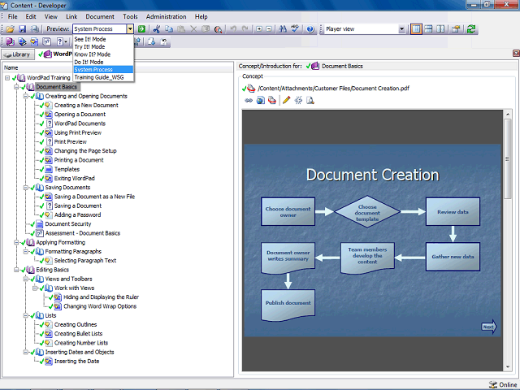Click the Open folder toolbar icon
Screen dimensions: 520x390
pyautogui.click(x=10, y=29)
